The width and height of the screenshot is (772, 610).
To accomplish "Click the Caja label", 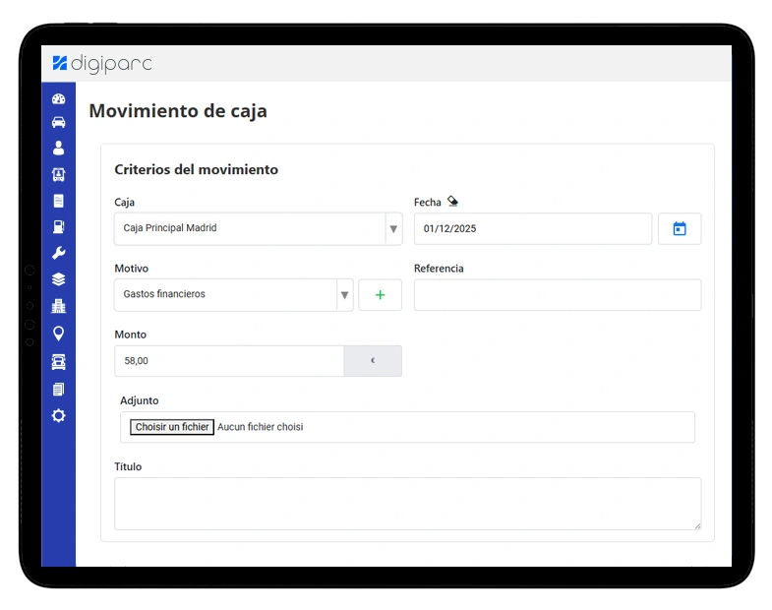I will click(x=125, y=202).
